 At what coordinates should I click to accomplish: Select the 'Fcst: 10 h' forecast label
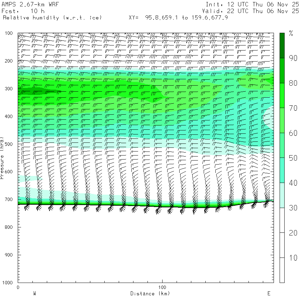coord(23,11)
